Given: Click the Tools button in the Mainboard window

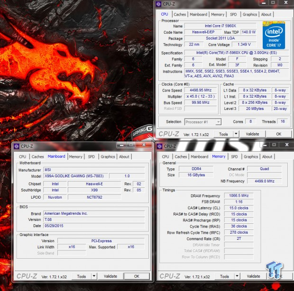Looking at the screenshot, I should (x=82, y=276).
